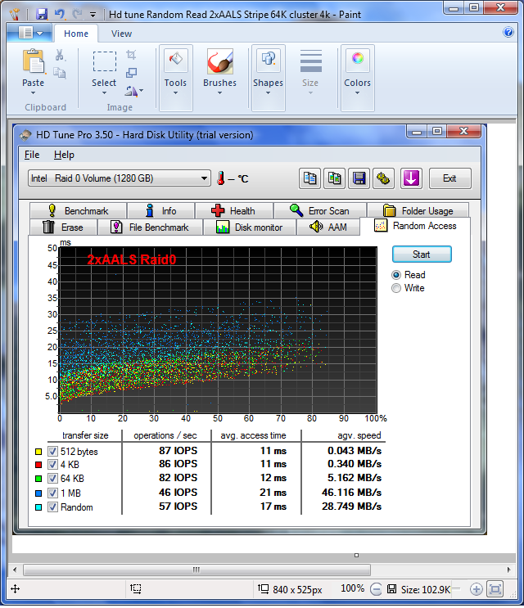Click the Shapes icon

tap(268, 60)
